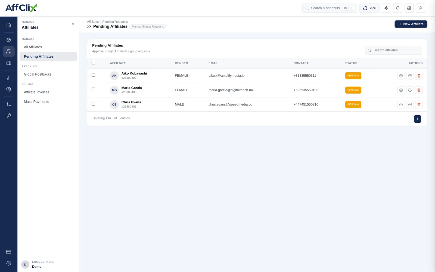The height and width of the screenshot is (272, 435).
Task: Open the top bar settings gear
Action: (x=409, y=8)
